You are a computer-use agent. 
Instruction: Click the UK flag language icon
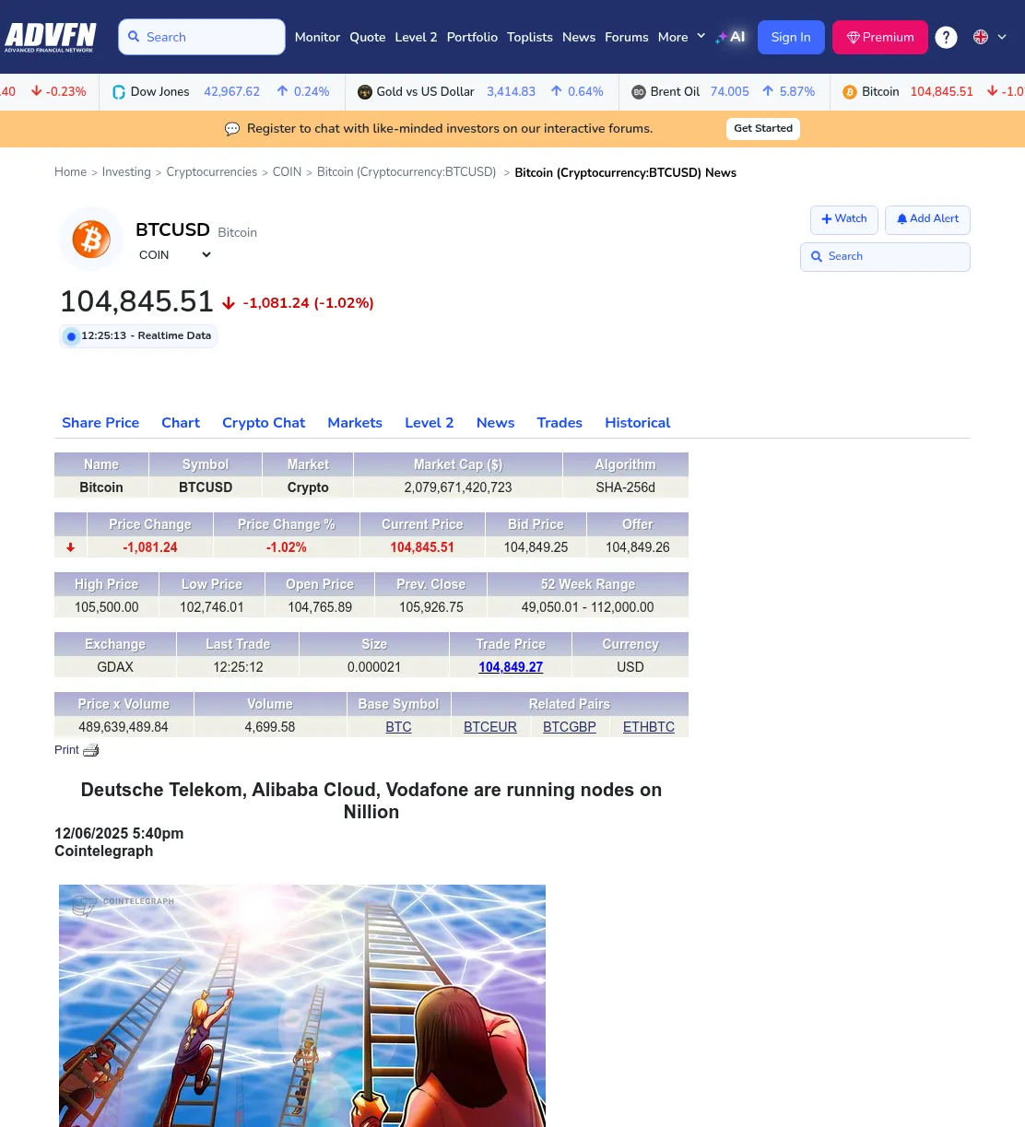[981, 37]
